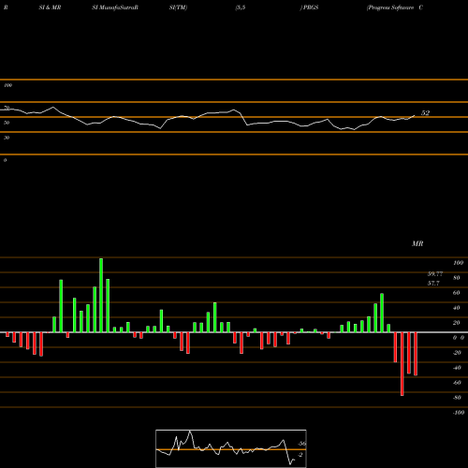This screenshot has width=468, height=468.
Task: Click the '-2' value in mini chart
Action: click(300, 455)
